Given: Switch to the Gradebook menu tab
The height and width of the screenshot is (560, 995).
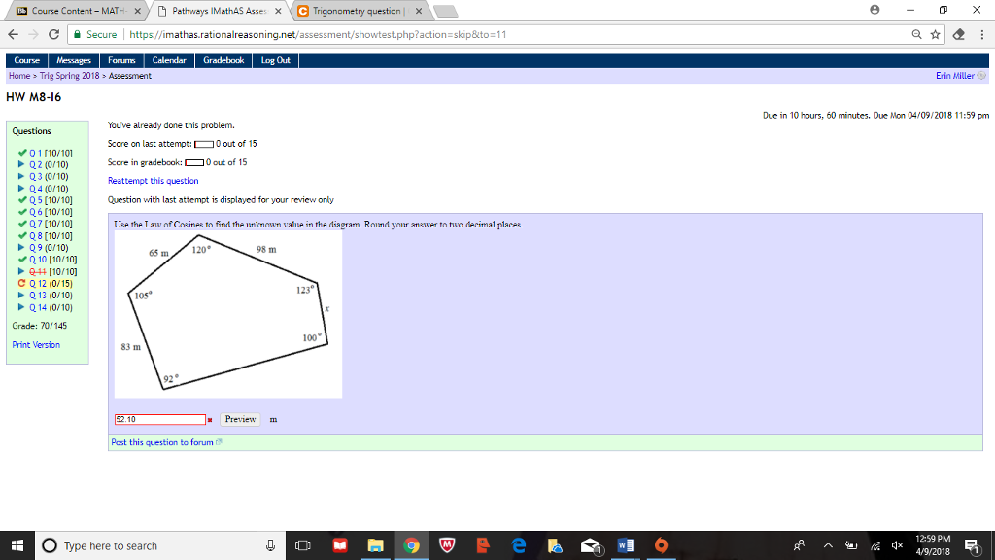Looking at the screenshot, I should click(x=223, y=59).
